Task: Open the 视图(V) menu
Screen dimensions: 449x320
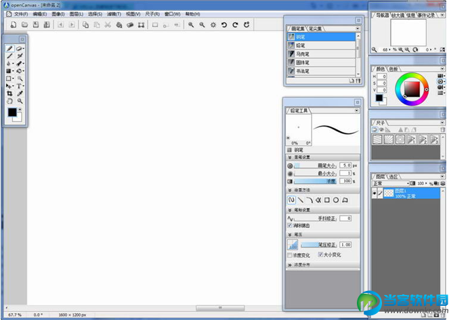Action: 133,14
